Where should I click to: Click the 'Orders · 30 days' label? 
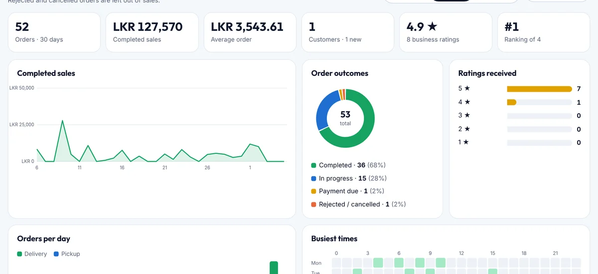[x=39, y=39]
